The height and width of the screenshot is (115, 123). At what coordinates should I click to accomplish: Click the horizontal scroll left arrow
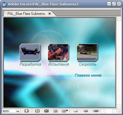103,111
